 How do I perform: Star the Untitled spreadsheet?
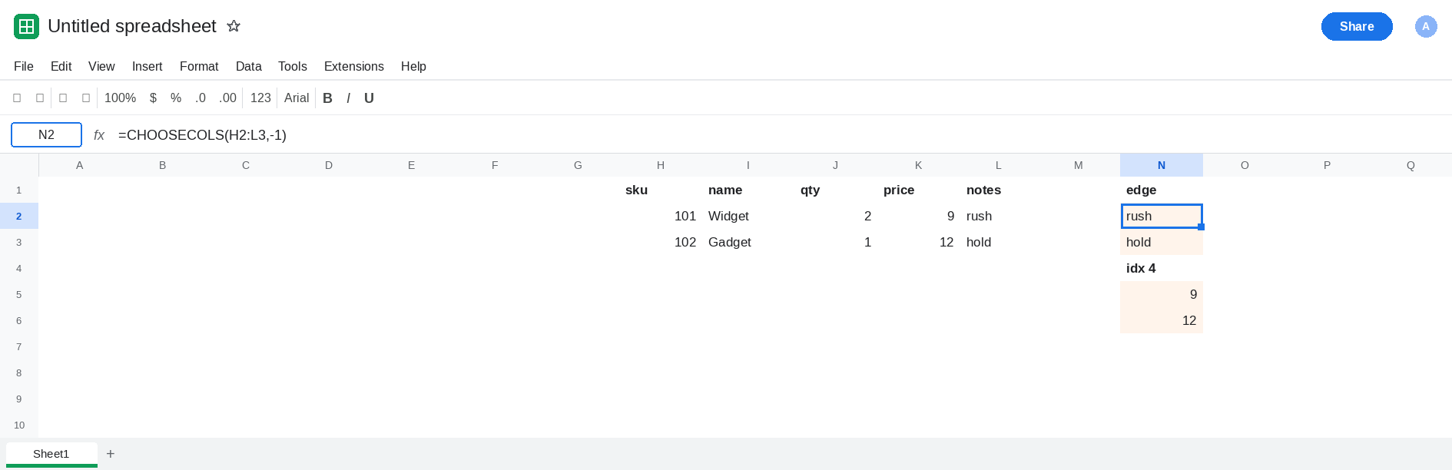(234, 26)
